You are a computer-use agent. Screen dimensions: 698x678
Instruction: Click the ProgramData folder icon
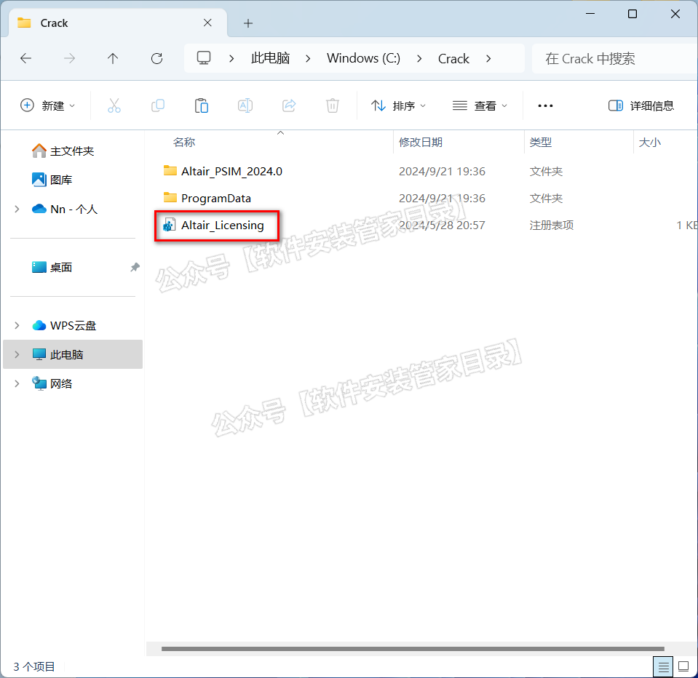[x=170, y=198]
